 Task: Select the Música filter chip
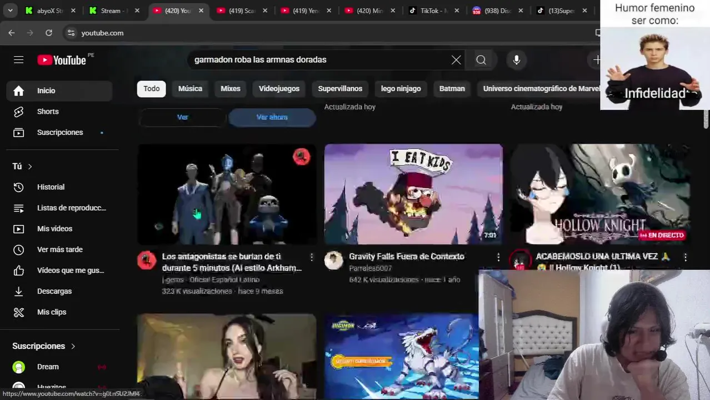190,89
